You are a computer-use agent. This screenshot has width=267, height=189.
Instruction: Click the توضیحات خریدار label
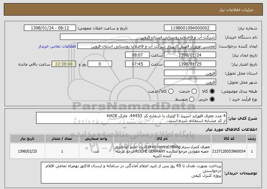(241, 173)
